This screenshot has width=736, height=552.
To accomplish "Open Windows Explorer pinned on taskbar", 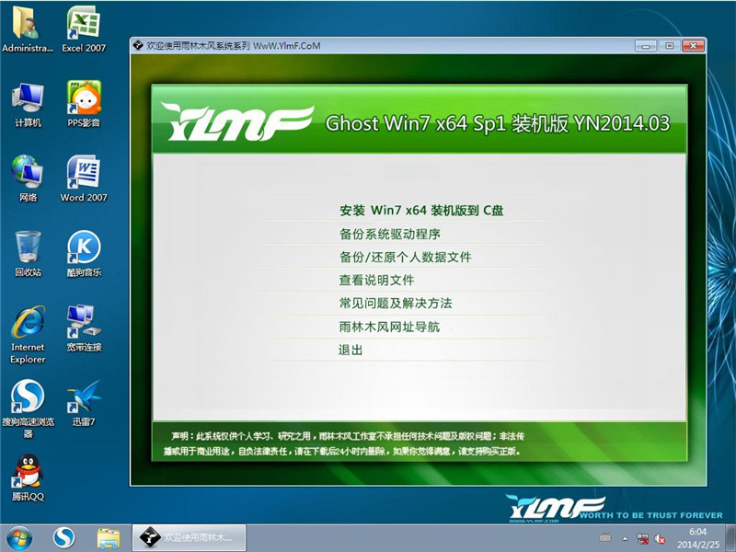I will (109, 538).
